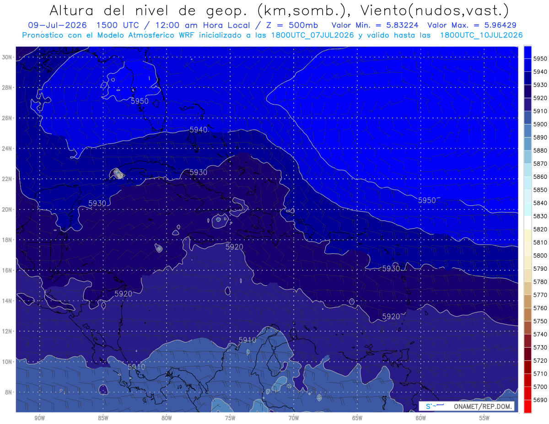Click the '5940' contour label on the map
The width and height of the screenshot is (549, 424).
tap(199, 130)
